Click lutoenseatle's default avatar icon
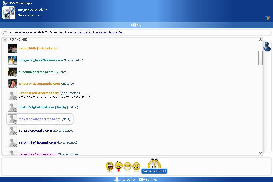 pos(12,95)
